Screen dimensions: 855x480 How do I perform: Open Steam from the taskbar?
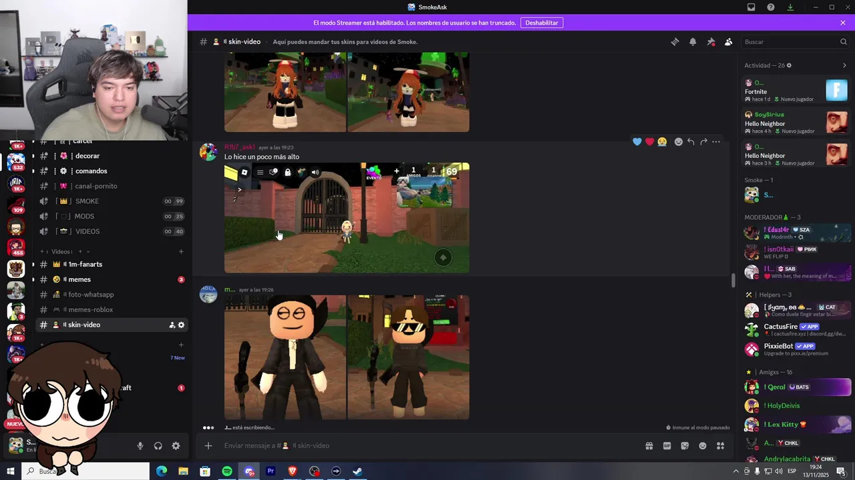pyautogui.click(x=357, y=471)
